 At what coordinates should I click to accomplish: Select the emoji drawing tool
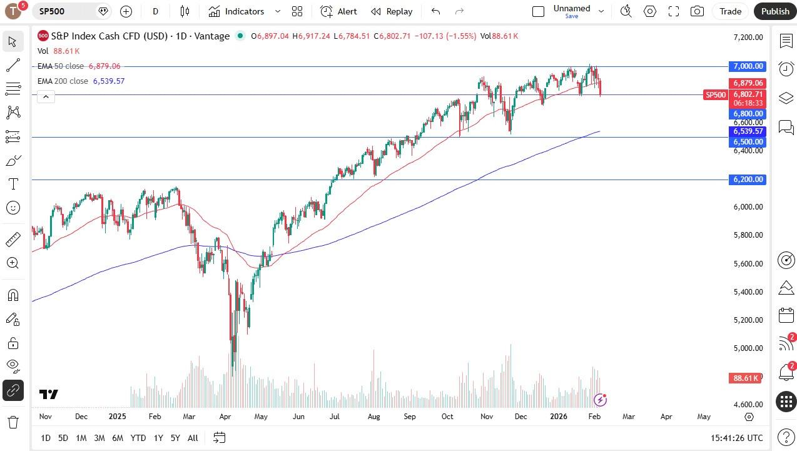pos(13,208)
